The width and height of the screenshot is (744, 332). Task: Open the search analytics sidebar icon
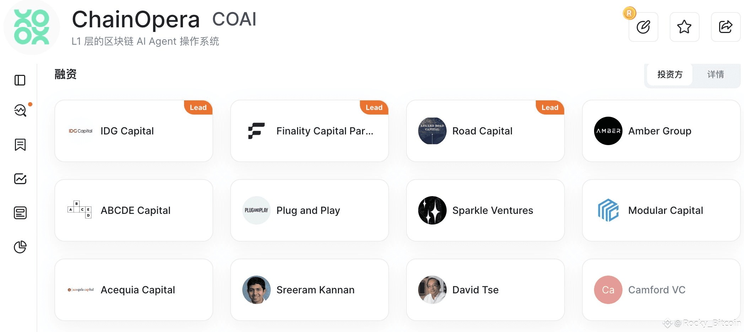(x=20, y=111)
